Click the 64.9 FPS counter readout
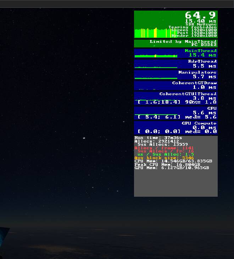Image resolution: width=234 pixels, height=259 pixels. coord(200,15)
